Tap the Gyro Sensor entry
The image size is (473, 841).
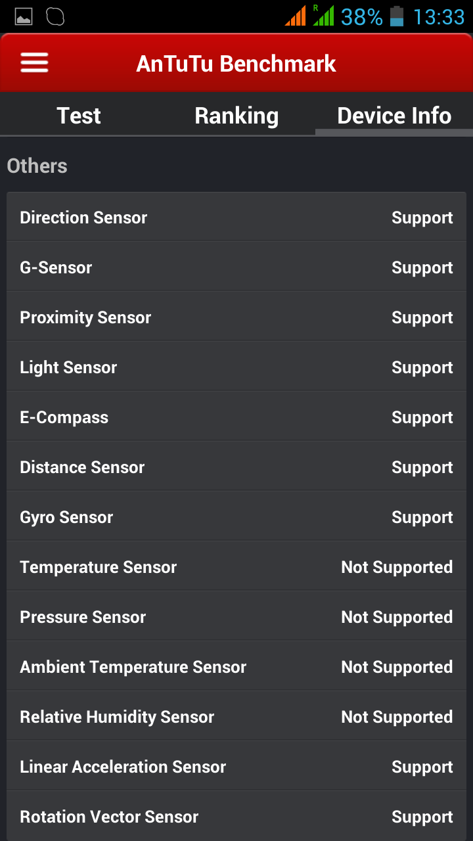coord(236,517)
